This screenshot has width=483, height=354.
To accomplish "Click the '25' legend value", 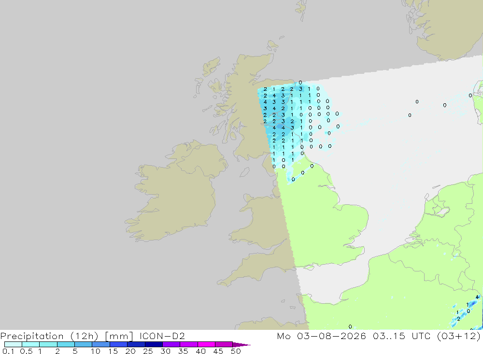I will coord(148,351).
